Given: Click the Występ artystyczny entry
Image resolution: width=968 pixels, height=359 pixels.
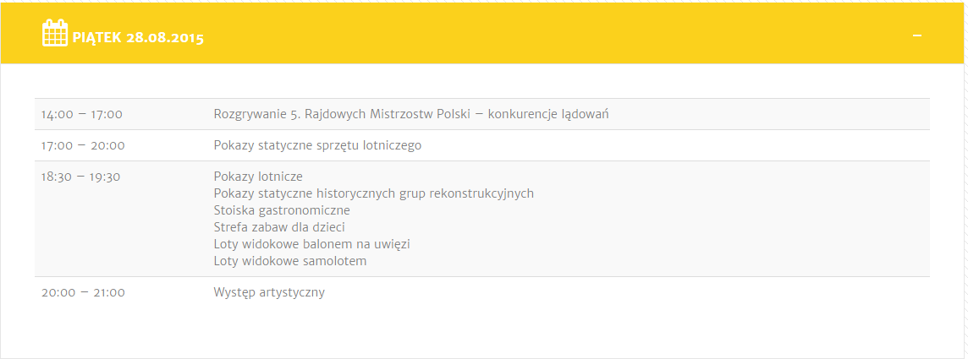Looking at the screenshot, I should coord(269,293).
